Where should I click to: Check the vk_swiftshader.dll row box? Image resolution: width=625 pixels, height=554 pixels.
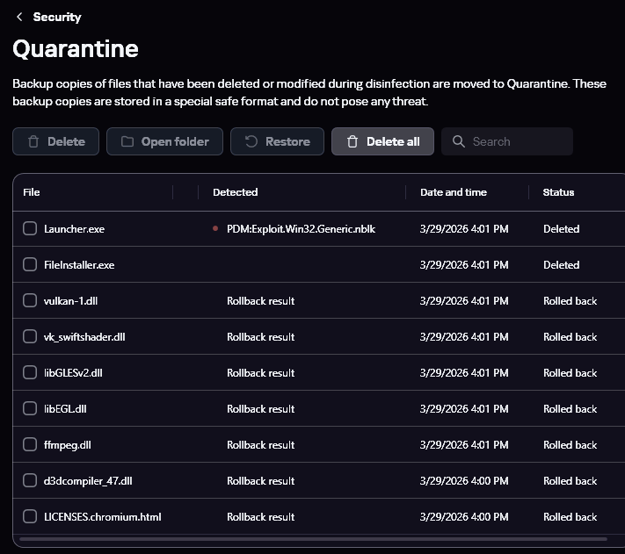pyautogui.click(x=30, y=336)
